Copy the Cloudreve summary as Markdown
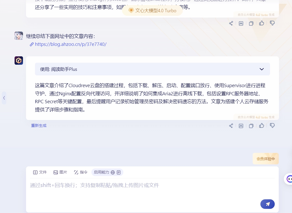292x213 pixels. click(241, 126)
